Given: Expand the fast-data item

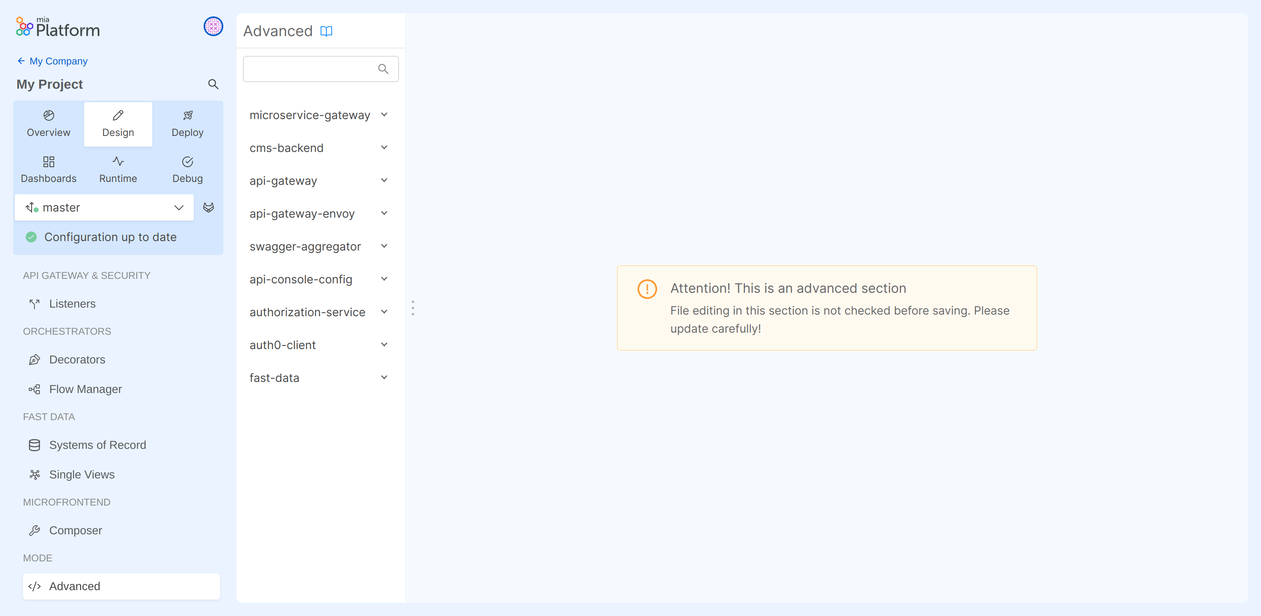Looking at the screenshot, I should pos(384,377).
